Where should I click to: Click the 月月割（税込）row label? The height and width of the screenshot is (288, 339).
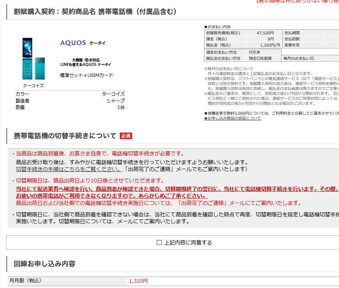pyautogui.click(x=25, y=280)
